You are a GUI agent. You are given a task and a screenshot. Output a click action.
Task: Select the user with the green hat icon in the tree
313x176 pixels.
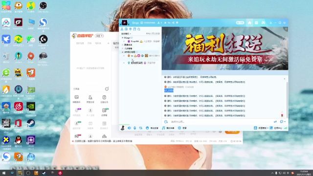pos(136,63)
